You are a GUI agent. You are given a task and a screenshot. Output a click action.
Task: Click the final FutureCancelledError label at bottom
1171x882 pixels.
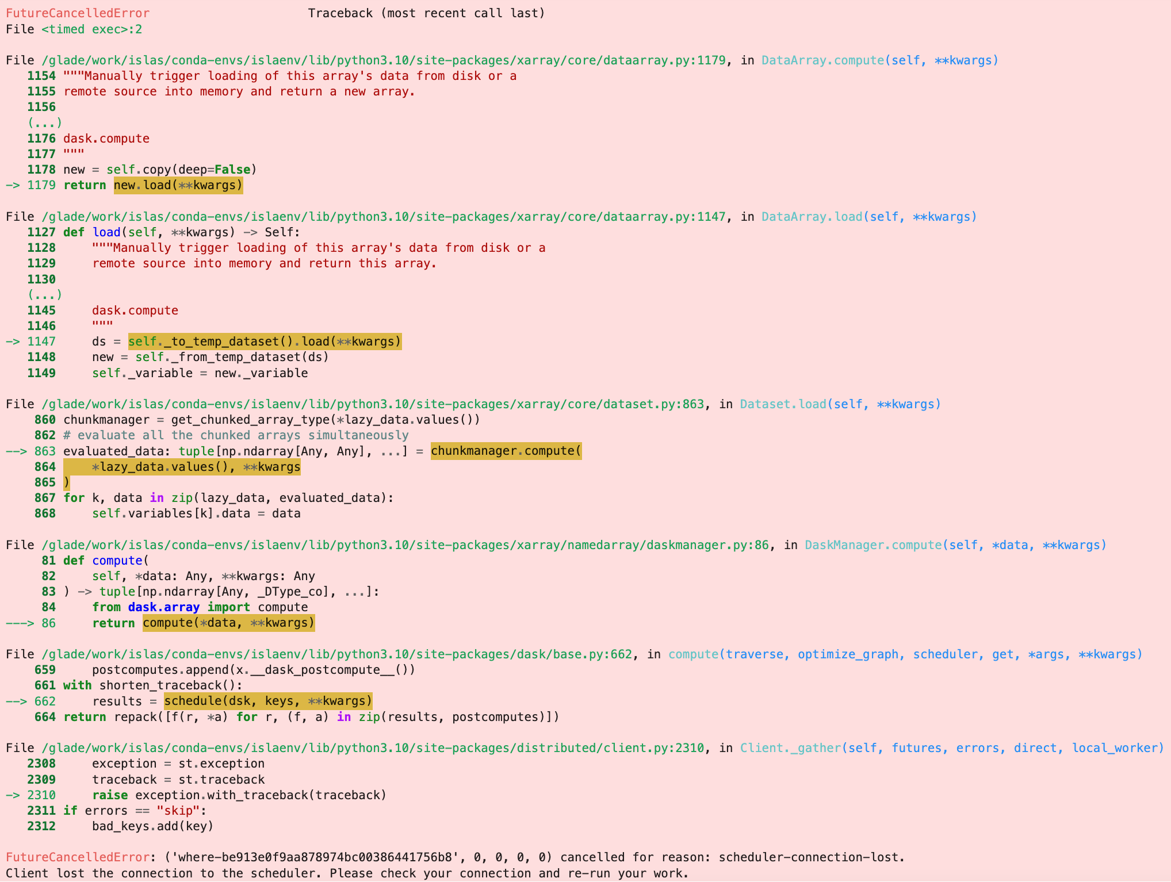(78, 857)
